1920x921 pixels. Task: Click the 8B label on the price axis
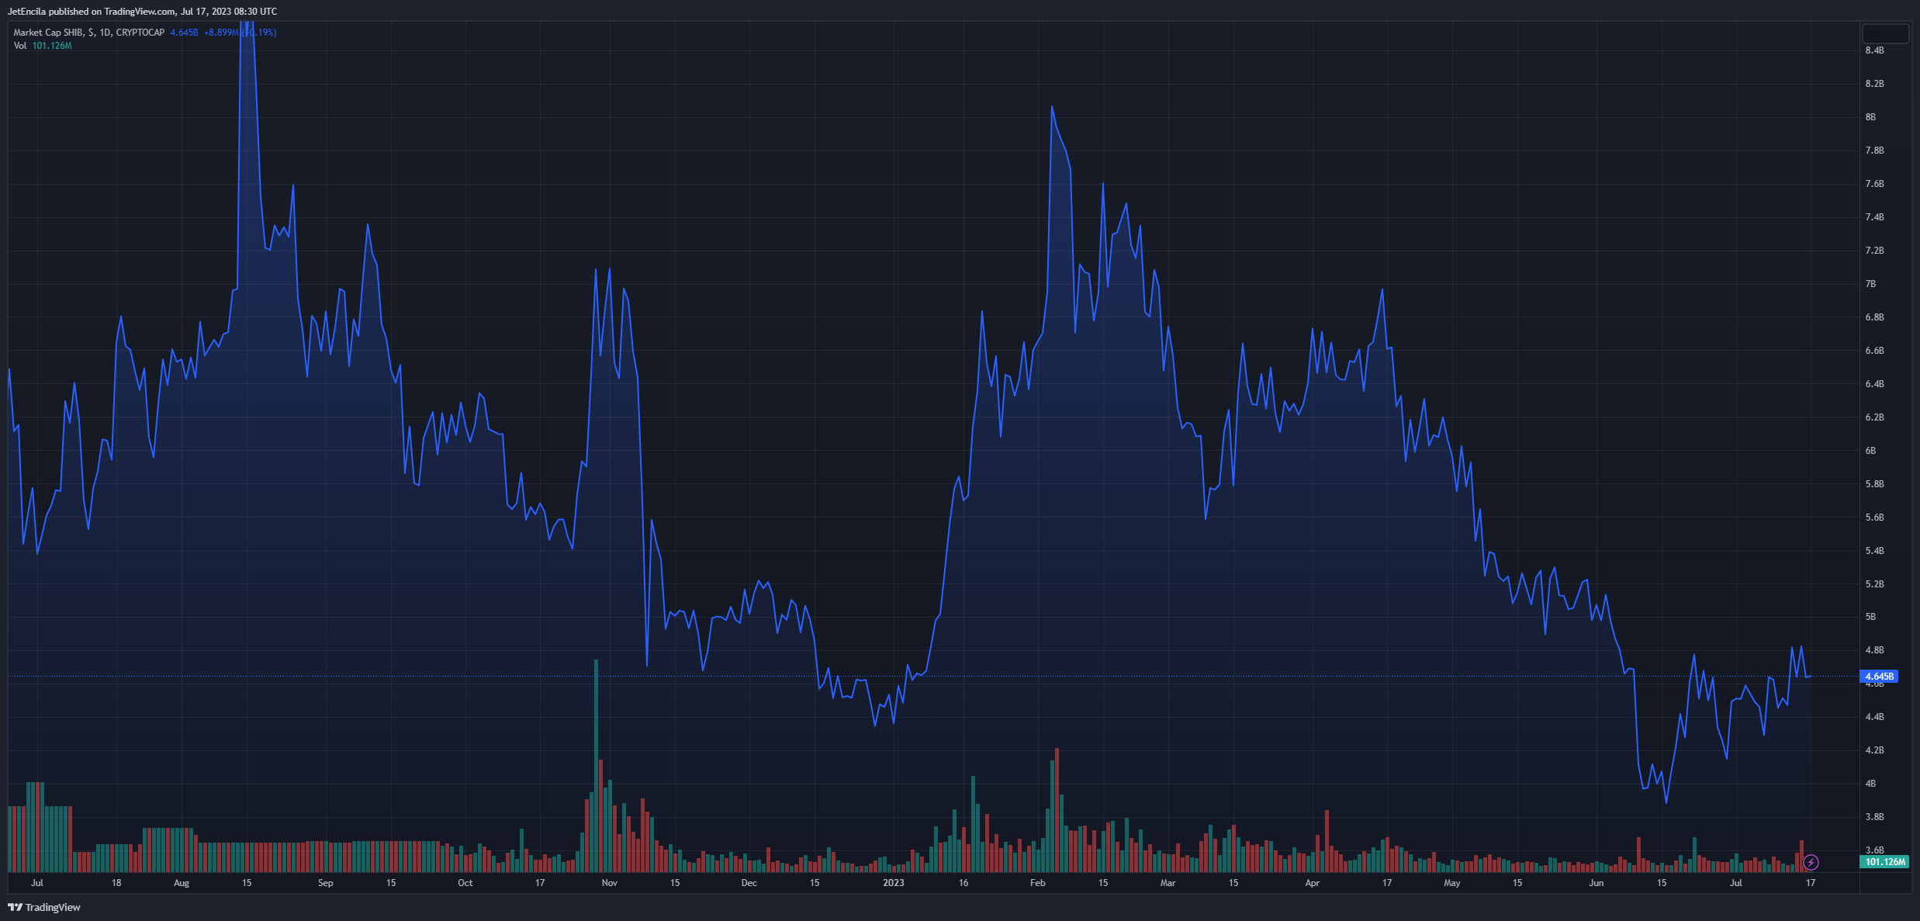1870,117
